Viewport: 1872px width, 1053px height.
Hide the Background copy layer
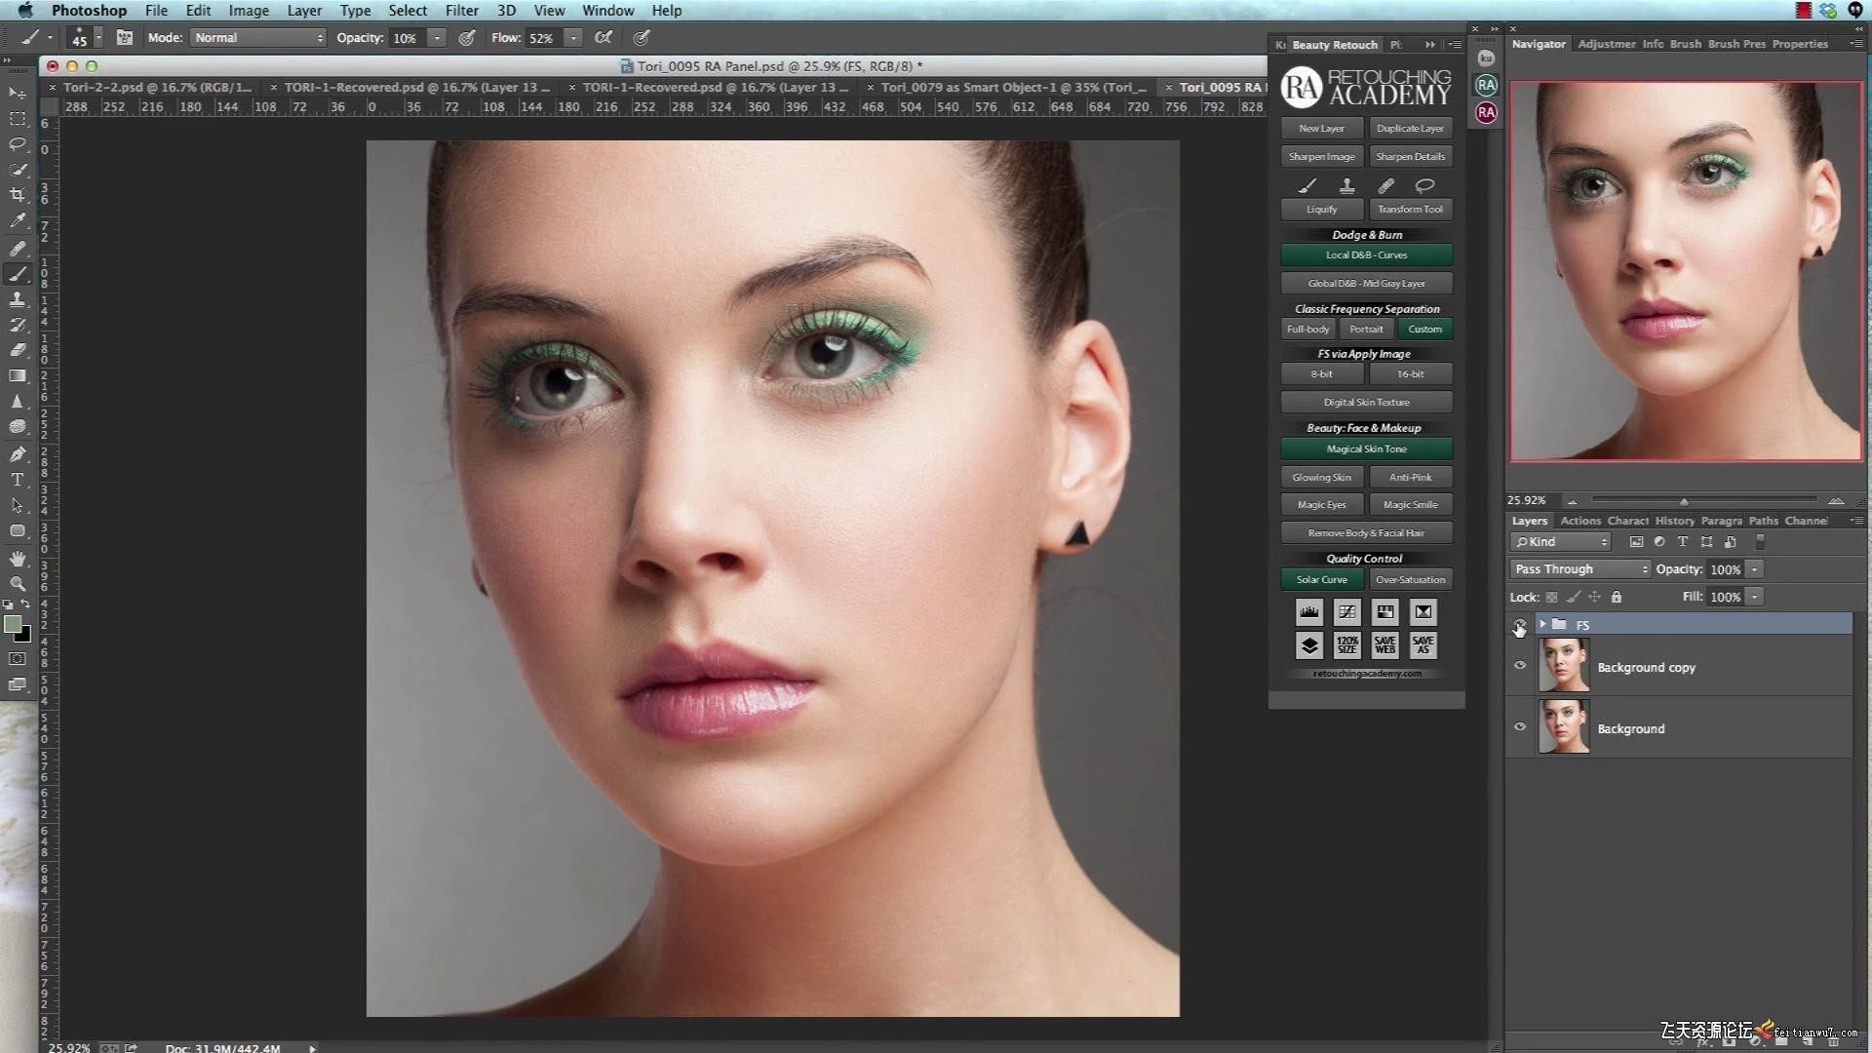click(x=1519, y=666)
